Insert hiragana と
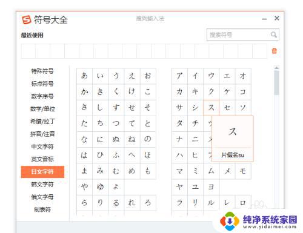The width and height of the screenshot is (303, 233). [148, 123]
